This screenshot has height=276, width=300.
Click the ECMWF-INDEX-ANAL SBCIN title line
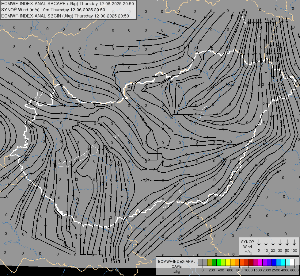(x=65, y=16)
